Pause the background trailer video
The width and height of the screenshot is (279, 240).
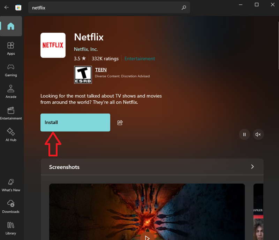[244, 134]
